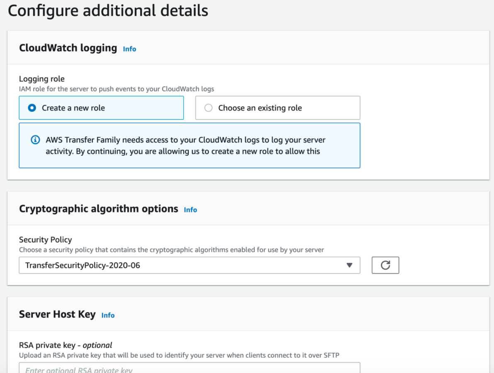
Task: Click the "Cryptographic algorithm options" section heading
Action: pyautogui.click(x=98, y=209)
